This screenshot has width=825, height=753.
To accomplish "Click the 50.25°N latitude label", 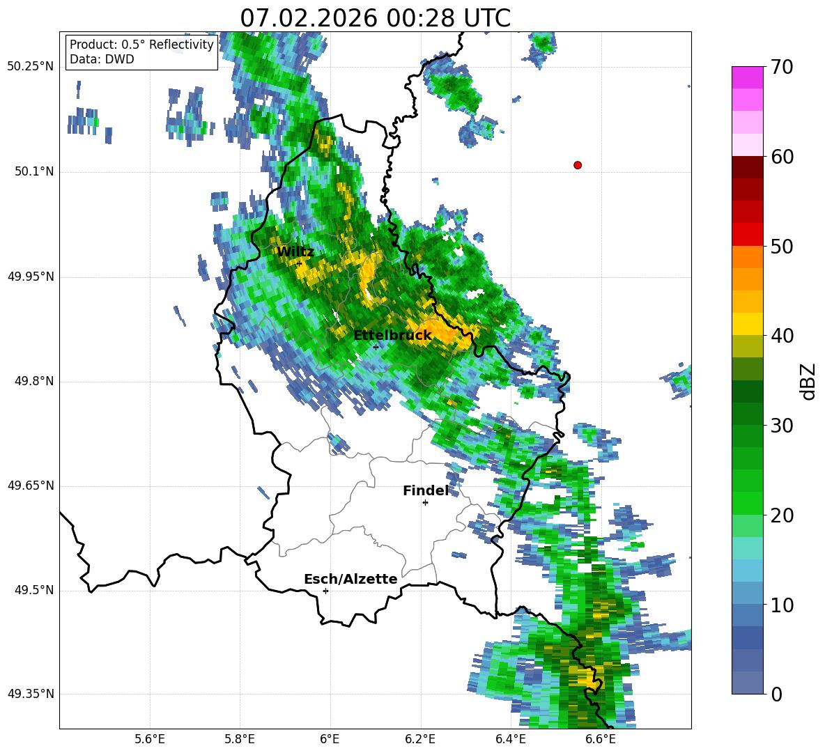I will 30,67.
